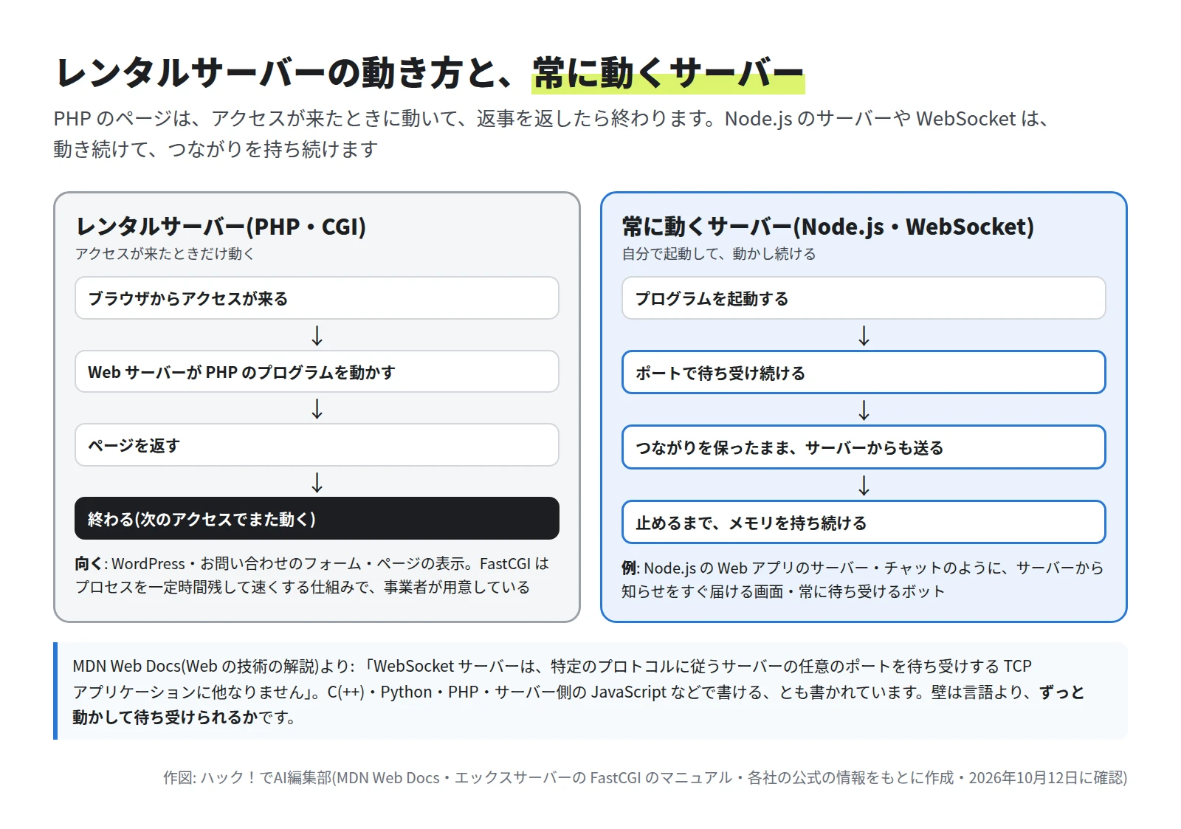Screen dimensions: 1181x829
Task: Click the 'プログラムを起動する' step box
Action: coord(864,298)
